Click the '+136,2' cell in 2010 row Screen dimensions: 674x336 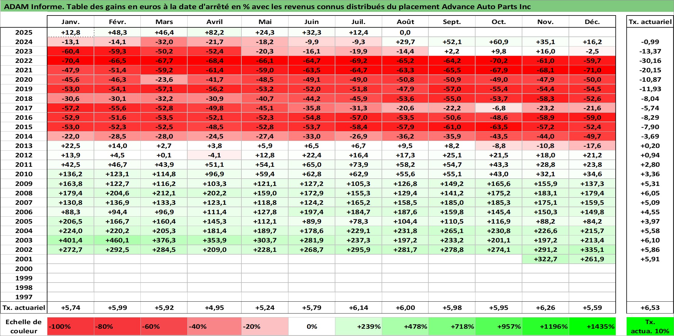[71, 174]
